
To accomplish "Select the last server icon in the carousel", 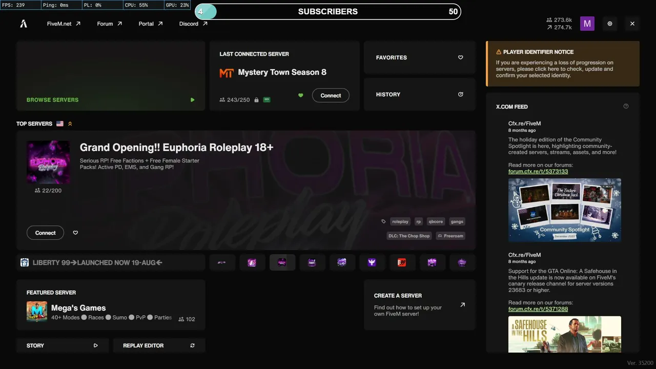I will tap(462, 262).
